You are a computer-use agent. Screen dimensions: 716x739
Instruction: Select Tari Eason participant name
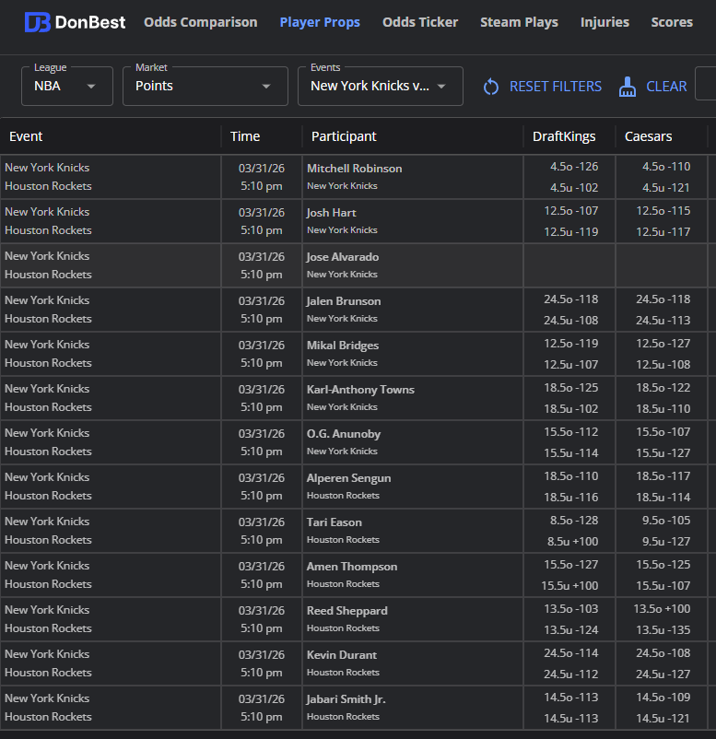coord(335,522)
